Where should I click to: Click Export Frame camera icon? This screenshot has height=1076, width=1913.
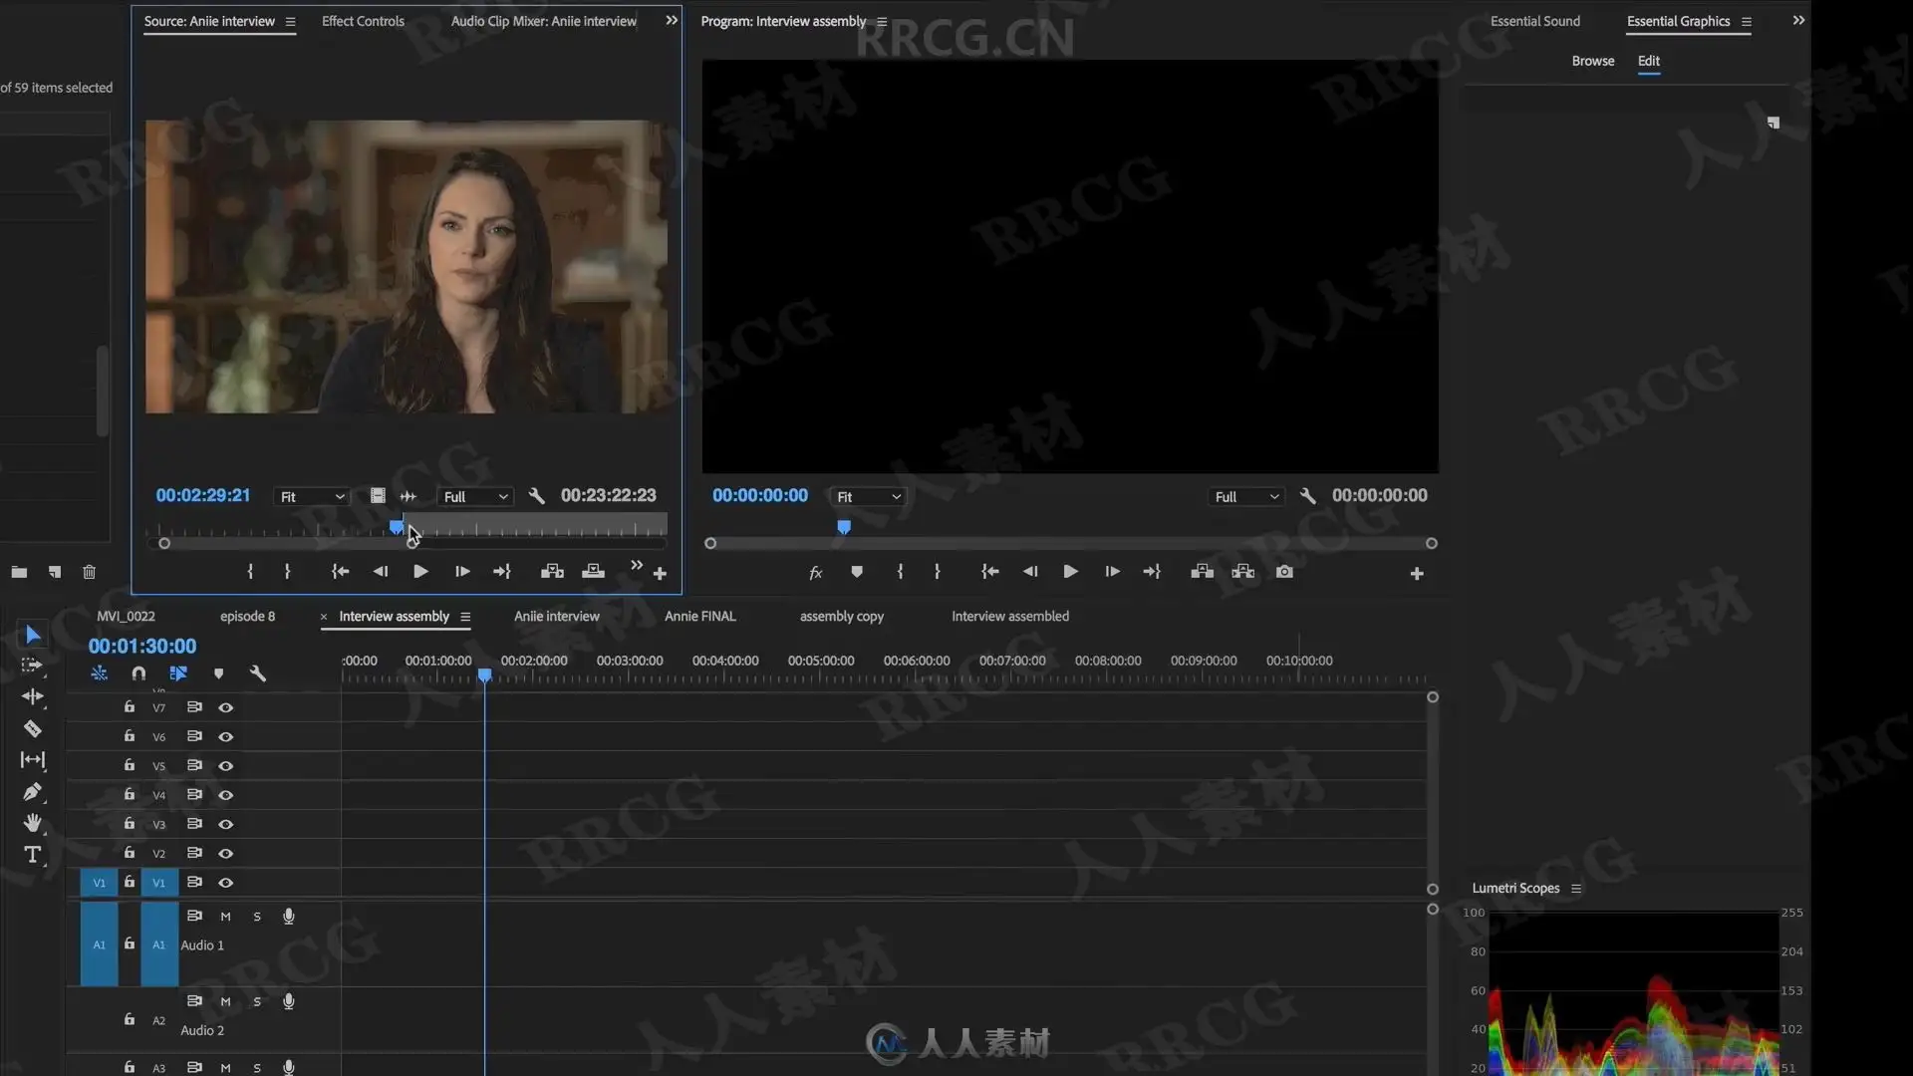pyautogui.click(x=1284, y=572)
